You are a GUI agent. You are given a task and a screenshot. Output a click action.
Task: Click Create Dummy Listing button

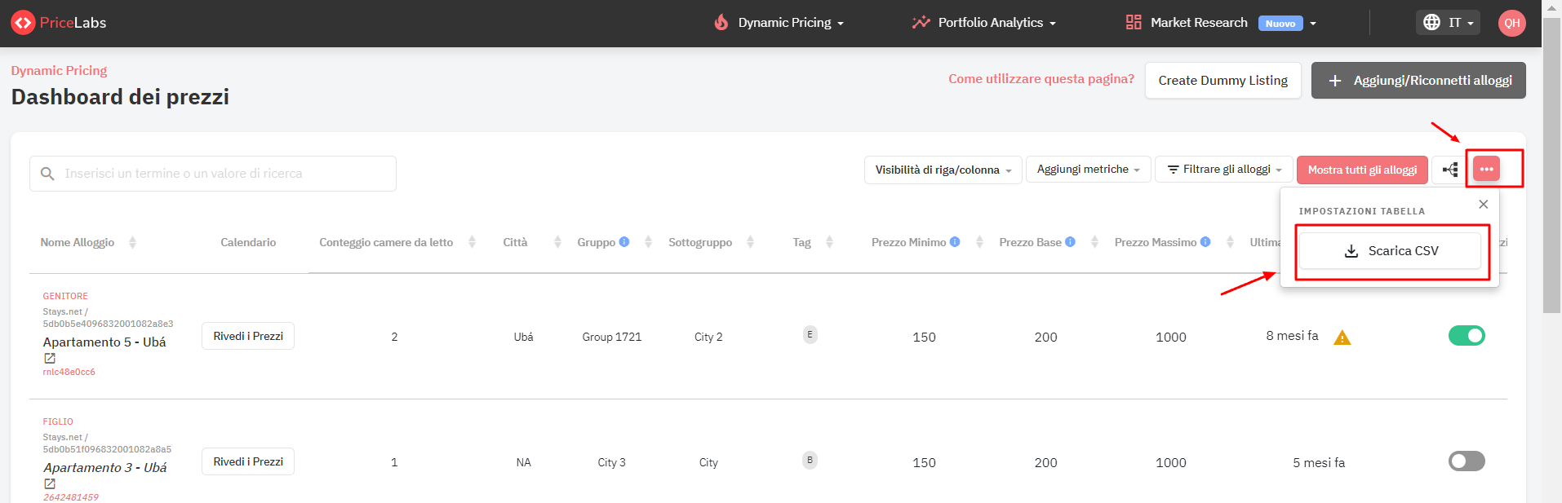[x=1223, y=81]
